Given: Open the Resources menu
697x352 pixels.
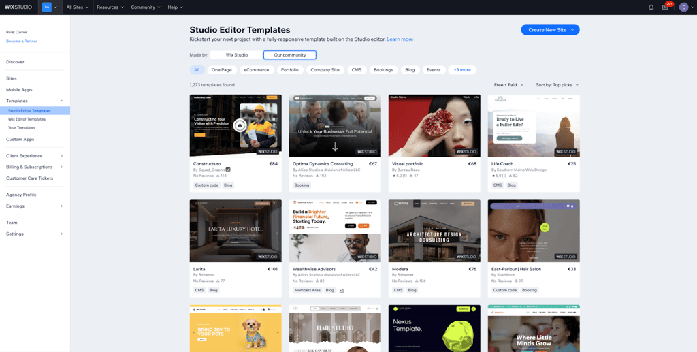Looking at the screenshot, I should tap(110, 7).
